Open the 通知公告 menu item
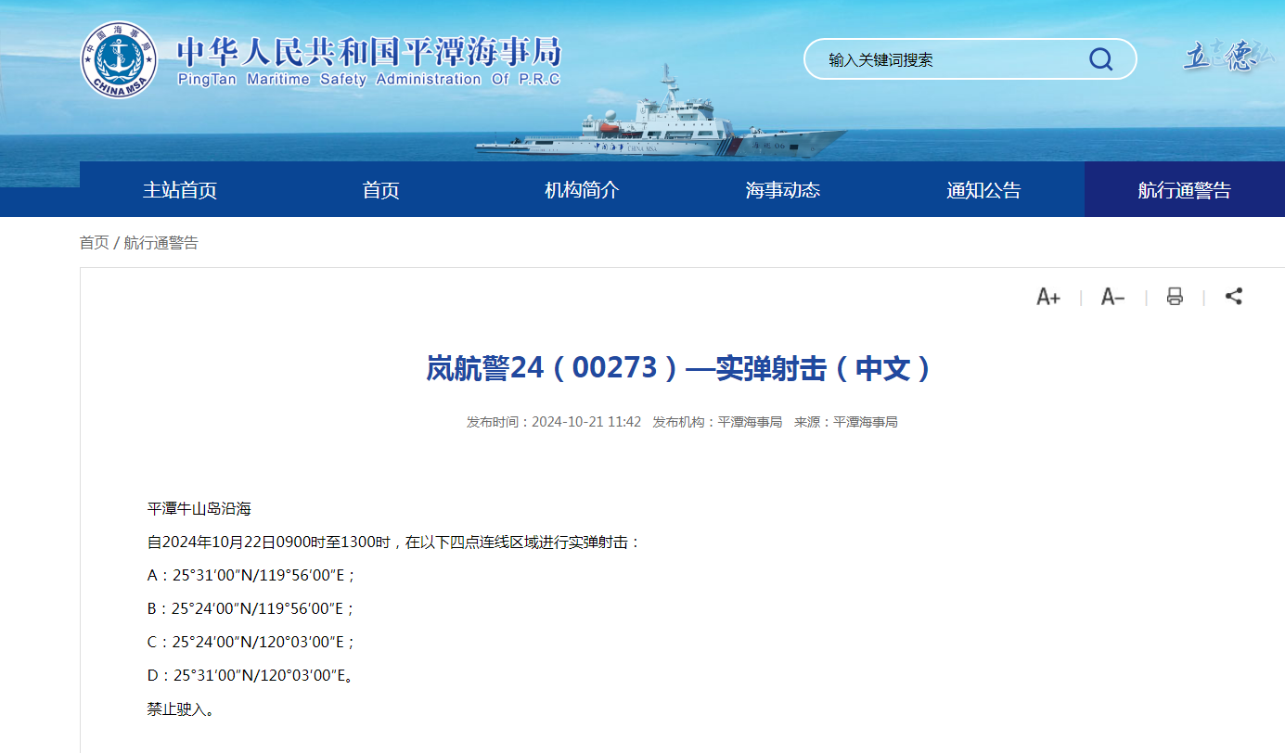1285x753 pixels. [983, 190]
